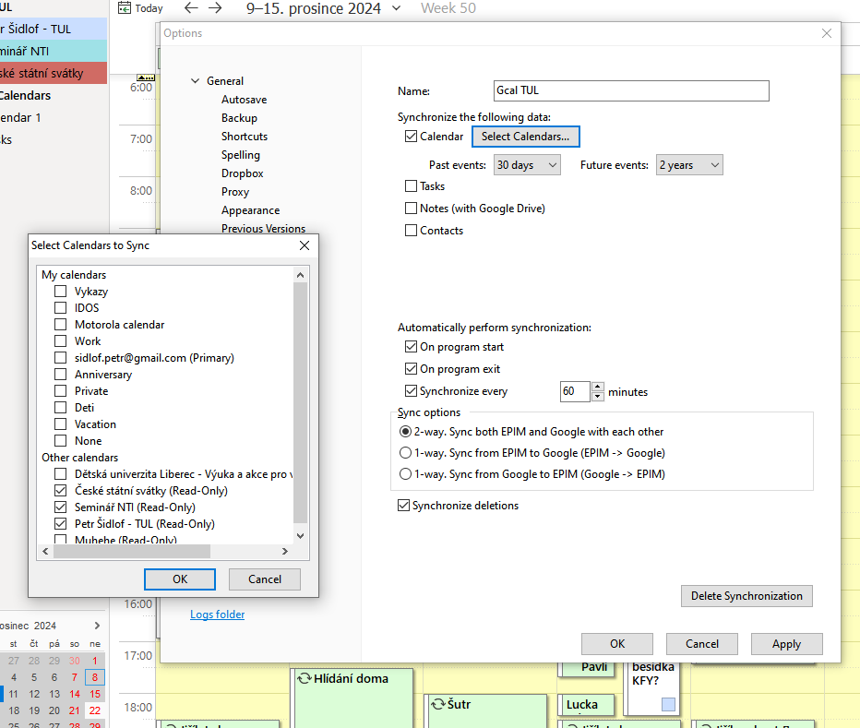Click Apply in the Options dialog
The width and height of the screenshot is (860, 728).
point(786,644)
